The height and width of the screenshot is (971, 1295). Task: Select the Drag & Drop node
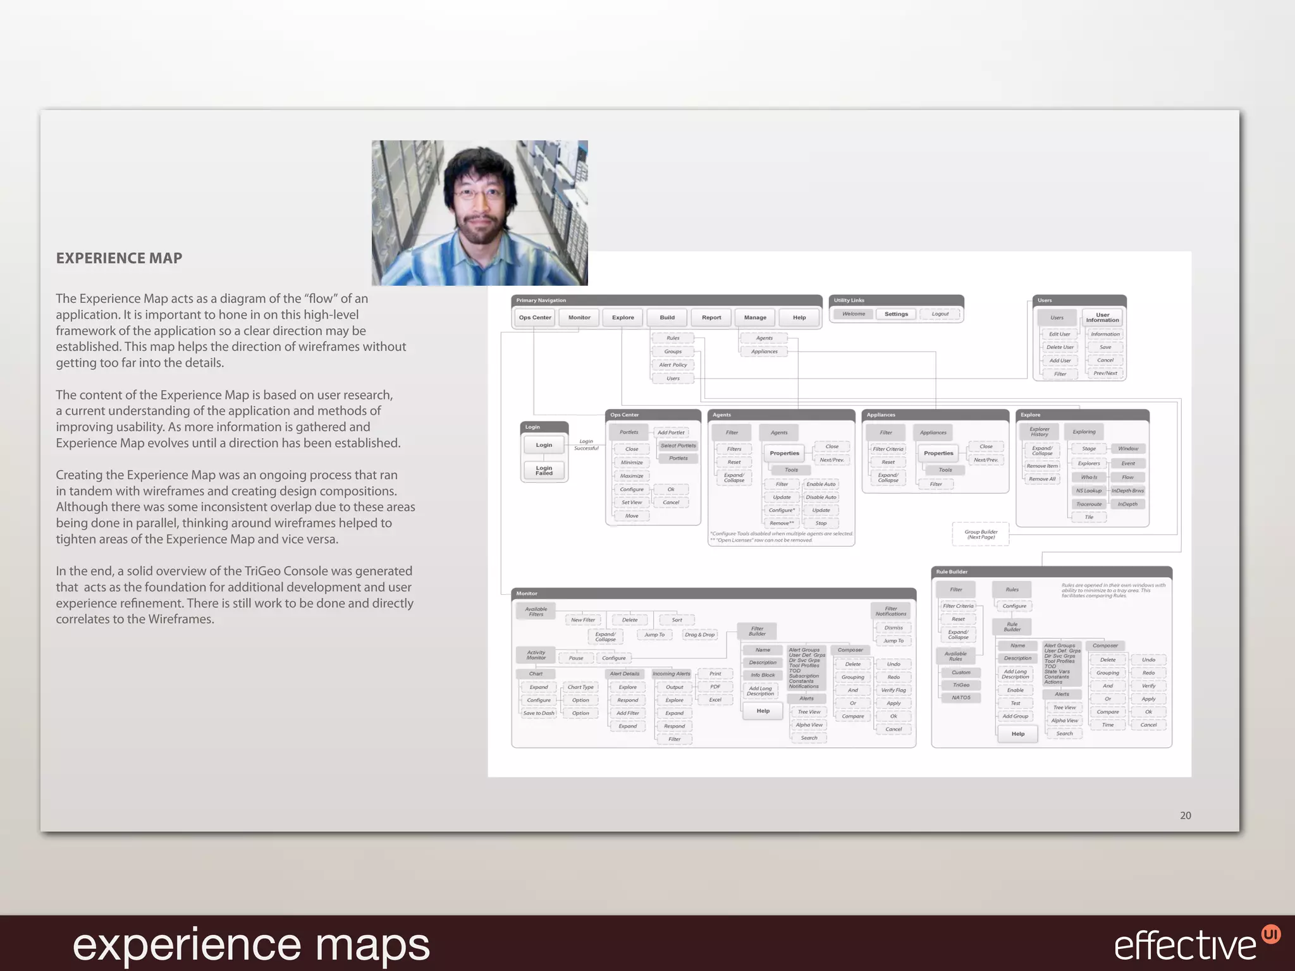pyautogui.click(x=700, y=635)
